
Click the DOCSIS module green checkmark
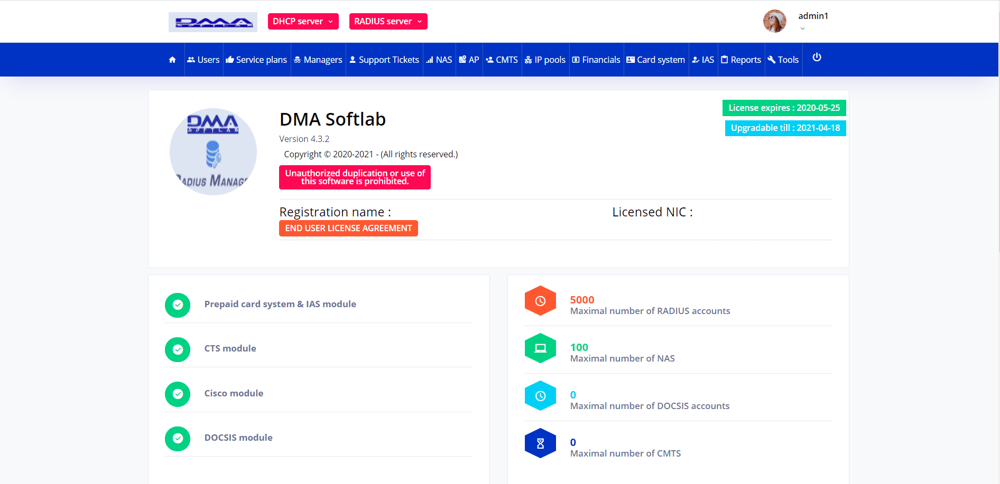[178, 439]
